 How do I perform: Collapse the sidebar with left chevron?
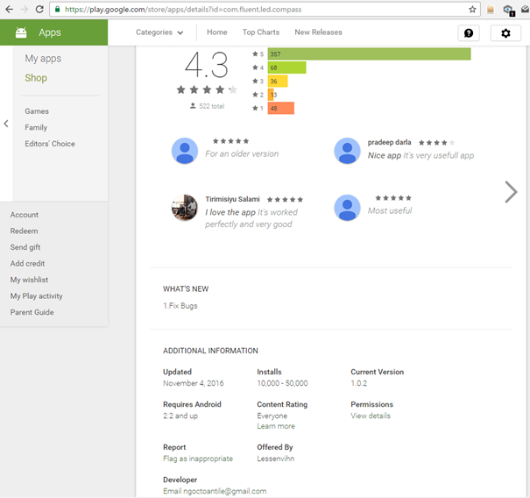(6, 124)
